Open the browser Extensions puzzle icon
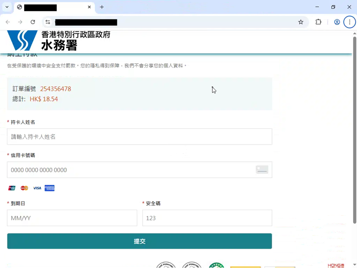Screen dimensions: 357x268 [x=318, y=22]
